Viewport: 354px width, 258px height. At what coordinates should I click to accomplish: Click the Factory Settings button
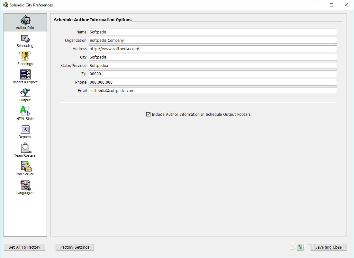(x=75, y=247)
